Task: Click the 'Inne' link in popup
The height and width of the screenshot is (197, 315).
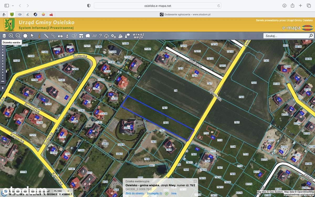Action: pyautogui.click(x=174, y=193)
